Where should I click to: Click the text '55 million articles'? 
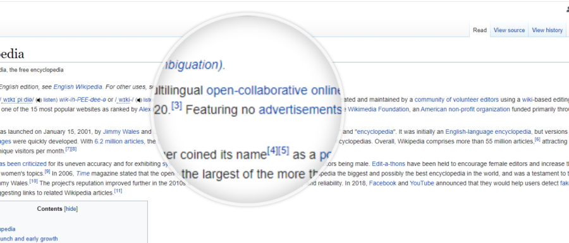click(x=510, y=141)
